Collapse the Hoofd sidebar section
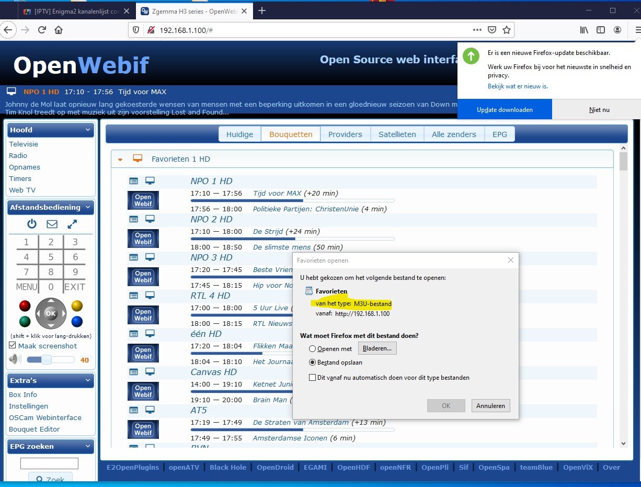The width and height of the screenshot is (641, 487). pos(88,130)
